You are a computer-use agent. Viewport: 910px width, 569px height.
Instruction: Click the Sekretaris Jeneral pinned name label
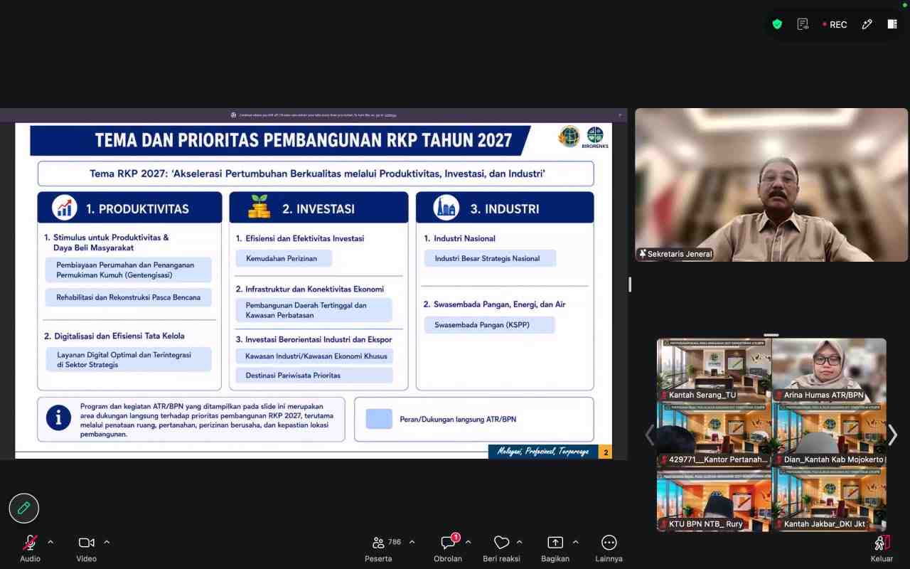point(675,254)
